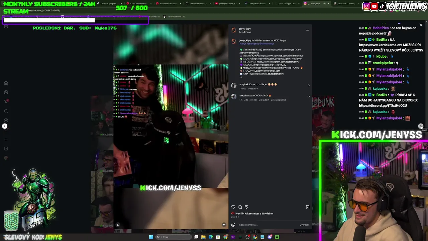428x241 pixels.
Task: Open the Windows Start menu
Action: click(151, 237)
